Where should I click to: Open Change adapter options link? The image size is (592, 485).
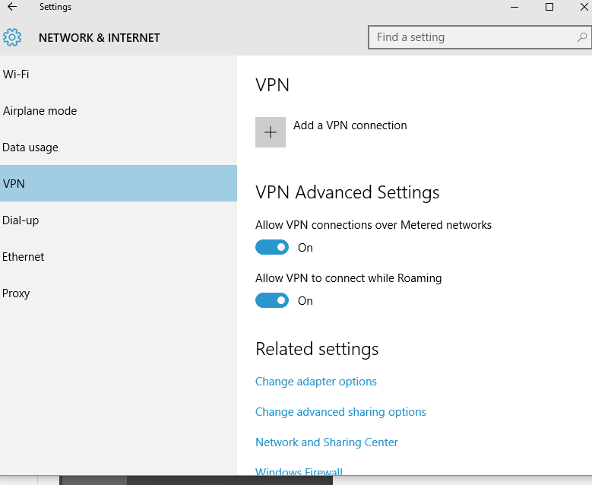[316, 382]
